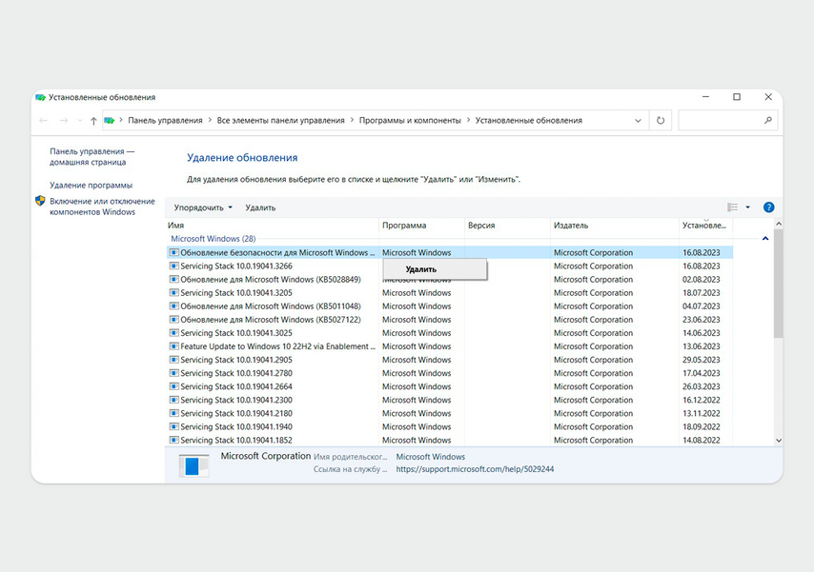
Task: Open the Упорядочить dropdown menu
Action: [x=203, y=207]
